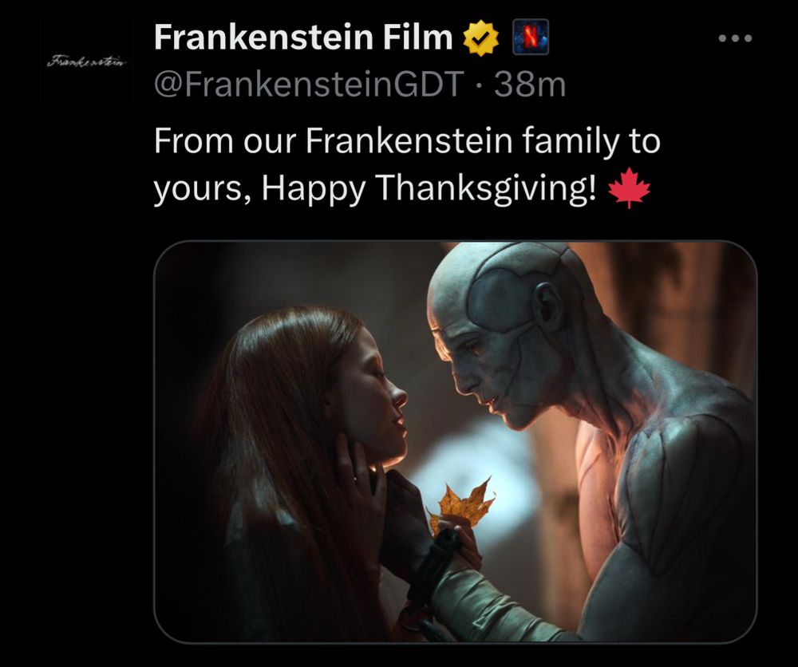Screen dimensions: 798x667
Task: Click the woman's hand touching her neck
Action: click(x=361, y=483)
